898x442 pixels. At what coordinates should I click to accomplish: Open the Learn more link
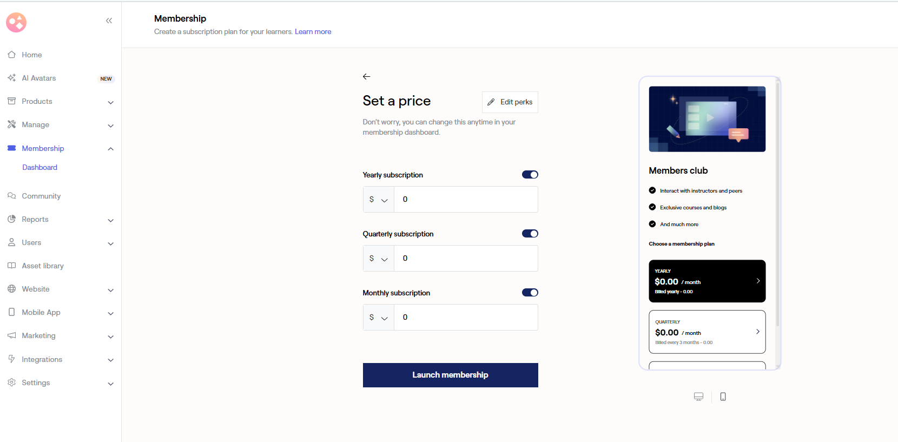313,32
